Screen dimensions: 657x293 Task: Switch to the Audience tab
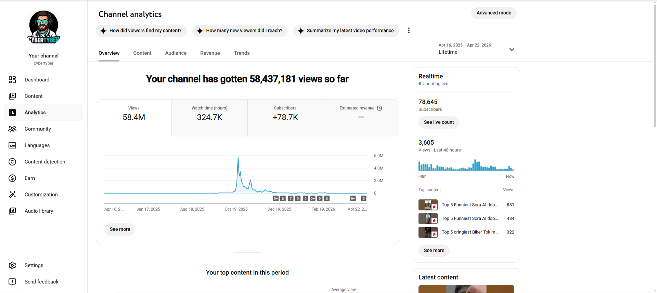[176, 53]
